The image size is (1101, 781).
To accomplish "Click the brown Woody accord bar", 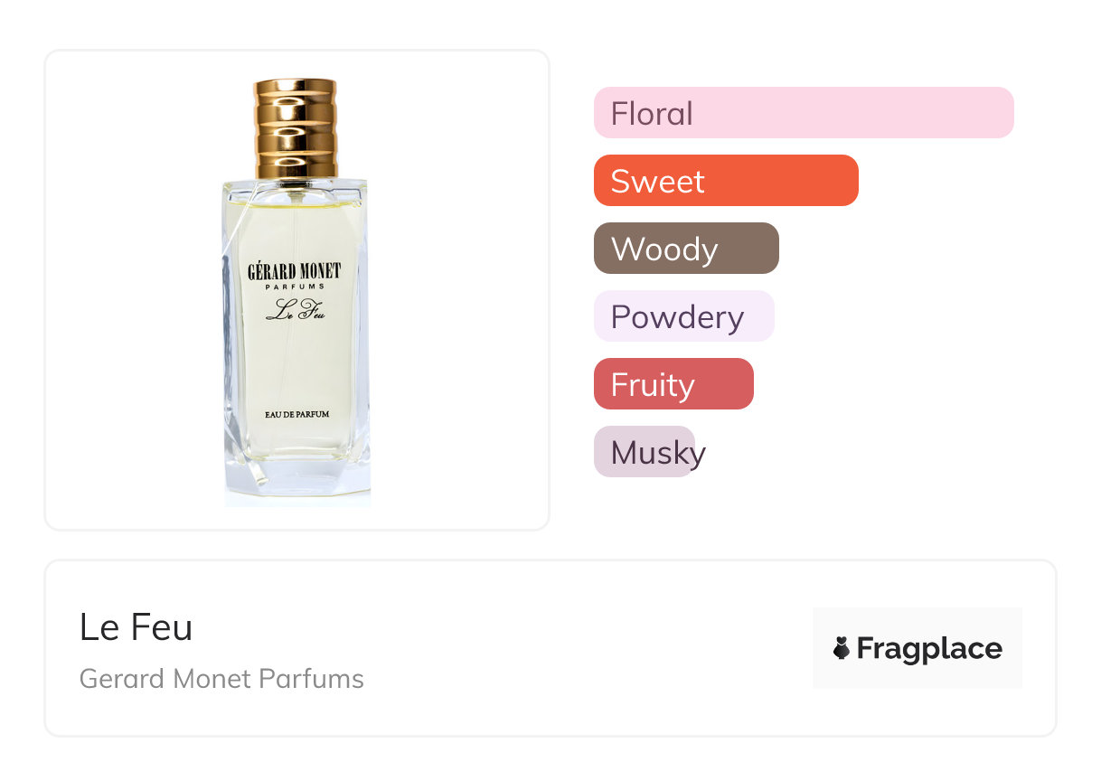I will coord(685,249).
